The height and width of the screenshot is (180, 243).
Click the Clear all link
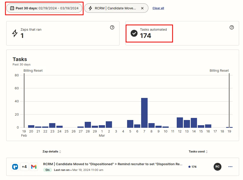click(x=158, y=8)
